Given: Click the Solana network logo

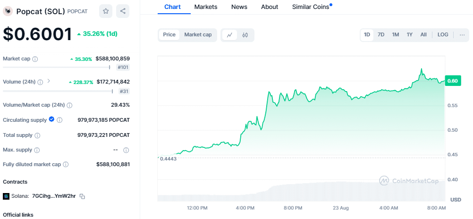Looking at the screenshot, I should (6, 196).
